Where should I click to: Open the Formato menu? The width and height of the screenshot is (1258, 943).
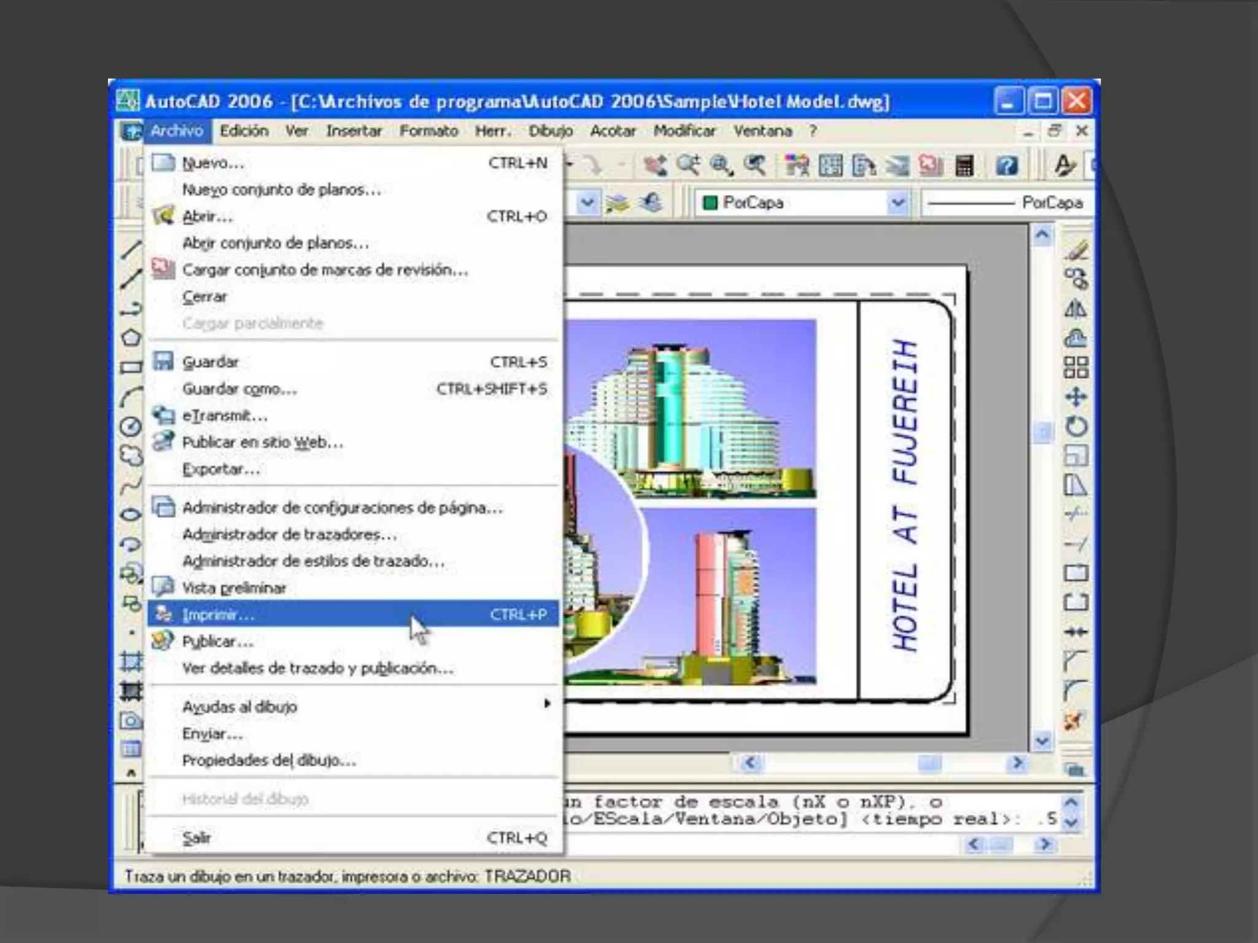pos(429,131)
